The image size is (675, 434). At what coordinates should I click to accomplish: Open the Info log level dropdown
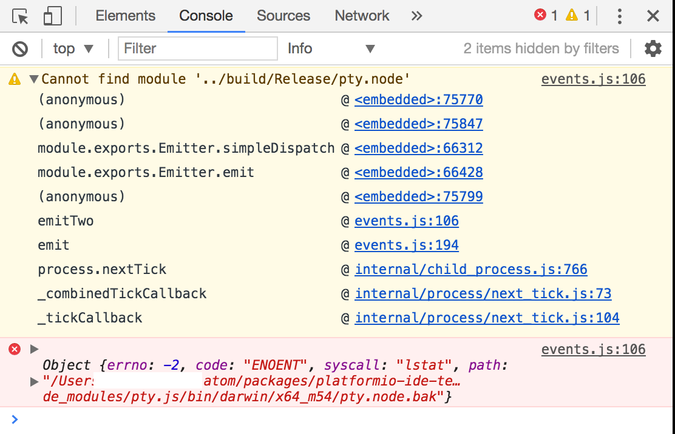[x=331, y=48]
